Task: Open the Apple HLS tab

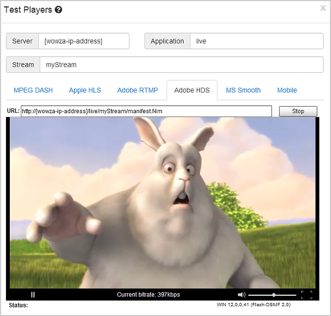Action: (x=85, y=90)
